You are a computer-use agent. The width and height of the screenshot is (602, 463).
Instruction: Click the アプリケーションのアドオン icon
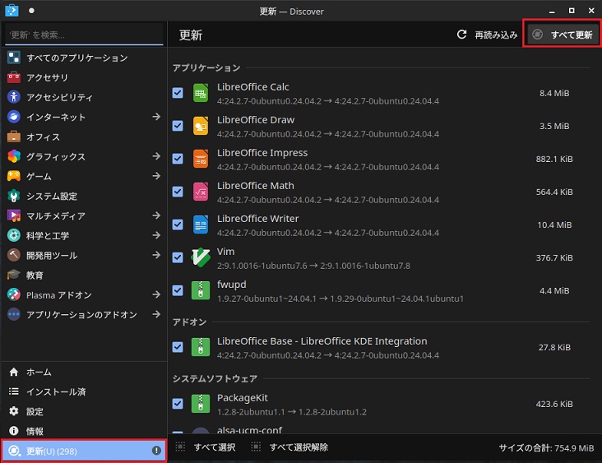click(14, 314)
